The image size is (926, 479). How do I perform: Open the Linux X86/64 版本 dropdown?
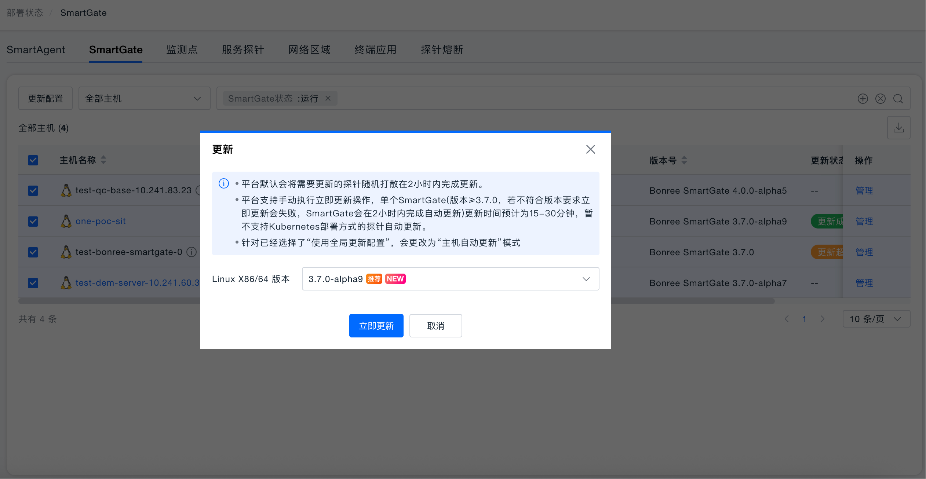450,279
